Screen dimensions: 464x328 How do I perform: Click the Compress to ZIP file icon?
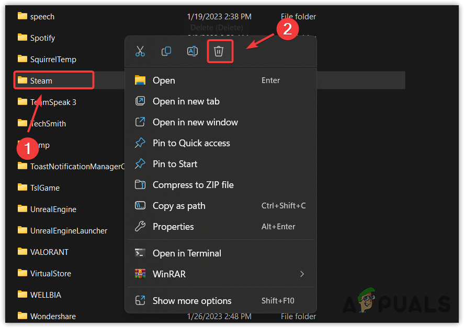(x=140, y=185)
